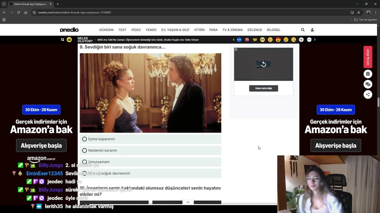Viewport: 380px width, 213px height.
Task: Open comments via the chat bubble button
Action: click(368, 84)
